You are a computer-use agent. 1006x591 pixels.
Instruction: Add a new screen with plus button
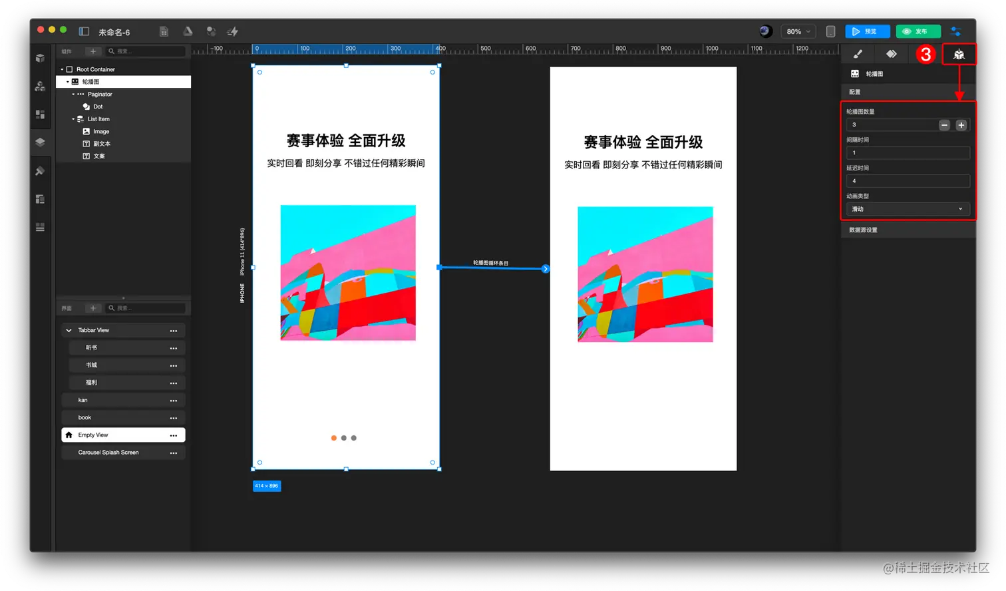pos(93,308)
